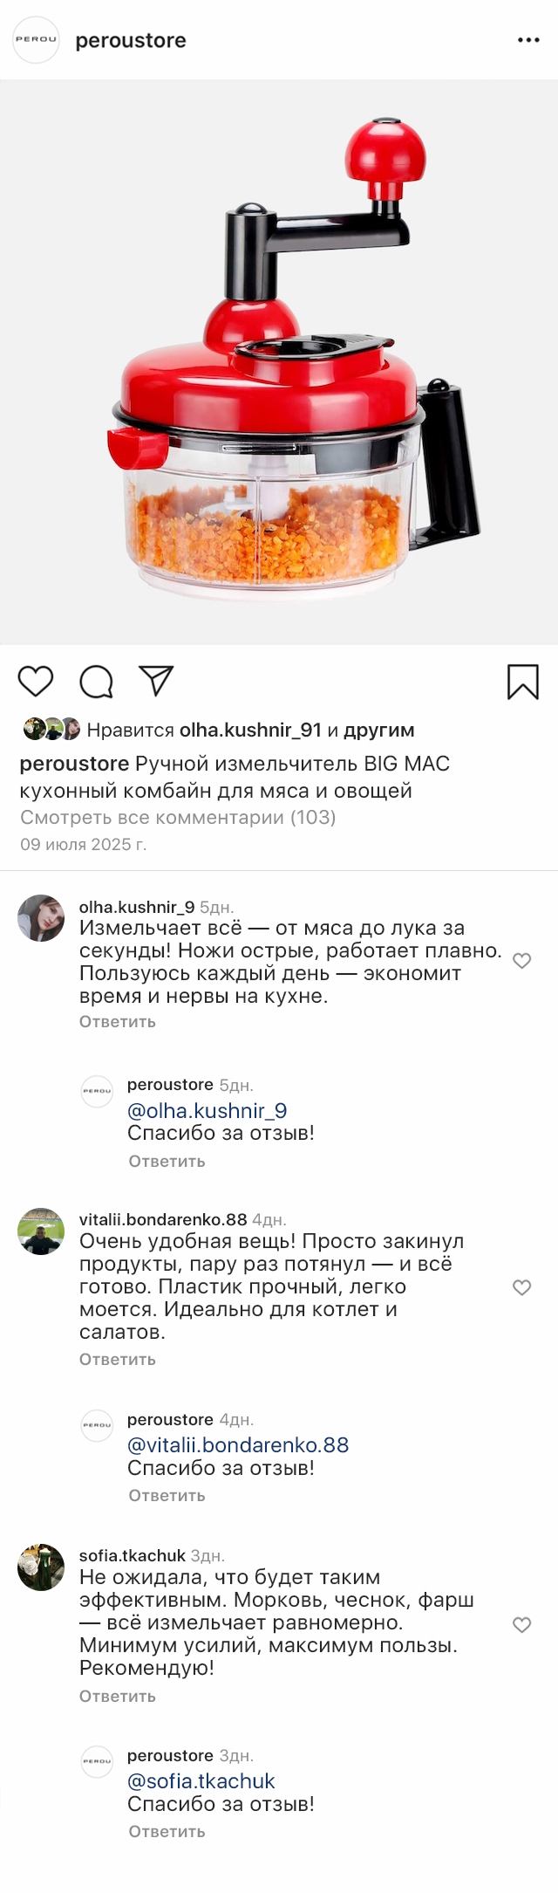Save the post with the bookmark icon

click(x=523, y=682)
